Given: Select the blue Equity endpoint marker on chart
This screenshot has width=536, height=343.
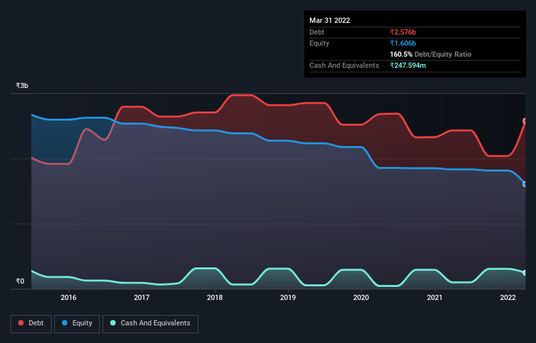Looking at the screenshot, I should point(525,185).
